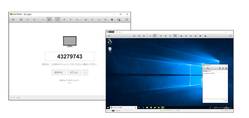249x118 pixels.
Task: Open file transfer folder icon in waiting window
Action: coord(28,20)
